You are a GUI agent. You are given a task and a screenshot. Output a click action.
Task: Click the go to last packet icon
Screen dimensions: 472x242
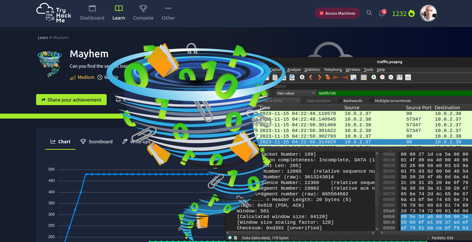345,77
